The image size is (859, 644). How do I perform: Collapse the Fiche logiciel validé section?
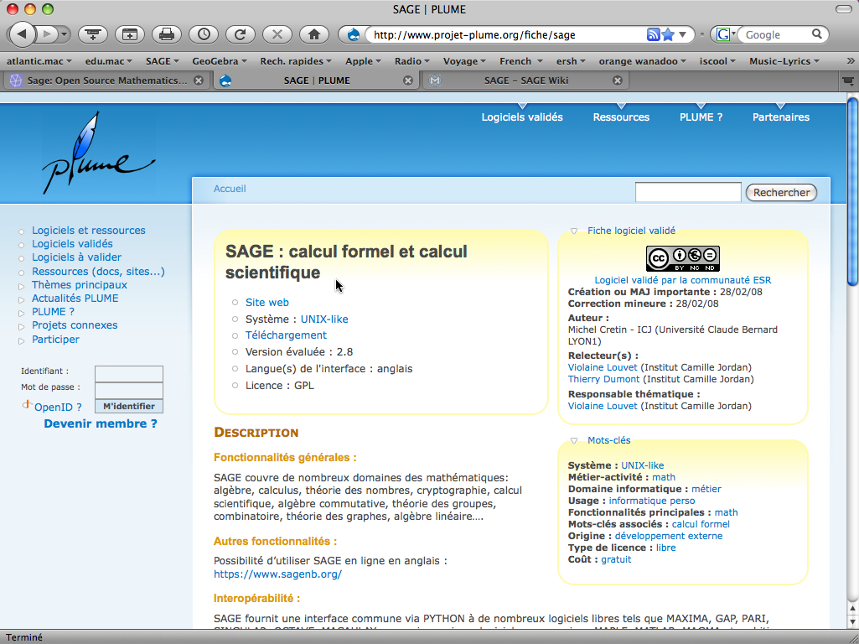[573, 231]
